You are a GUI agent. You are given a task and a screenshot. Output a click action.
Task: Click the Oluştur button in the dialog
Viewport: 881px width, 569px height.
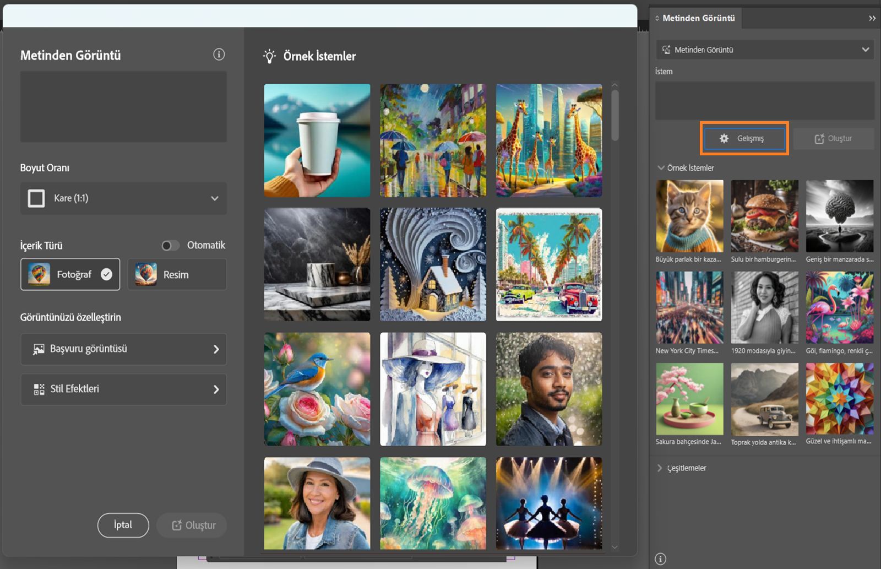(192, 525)
